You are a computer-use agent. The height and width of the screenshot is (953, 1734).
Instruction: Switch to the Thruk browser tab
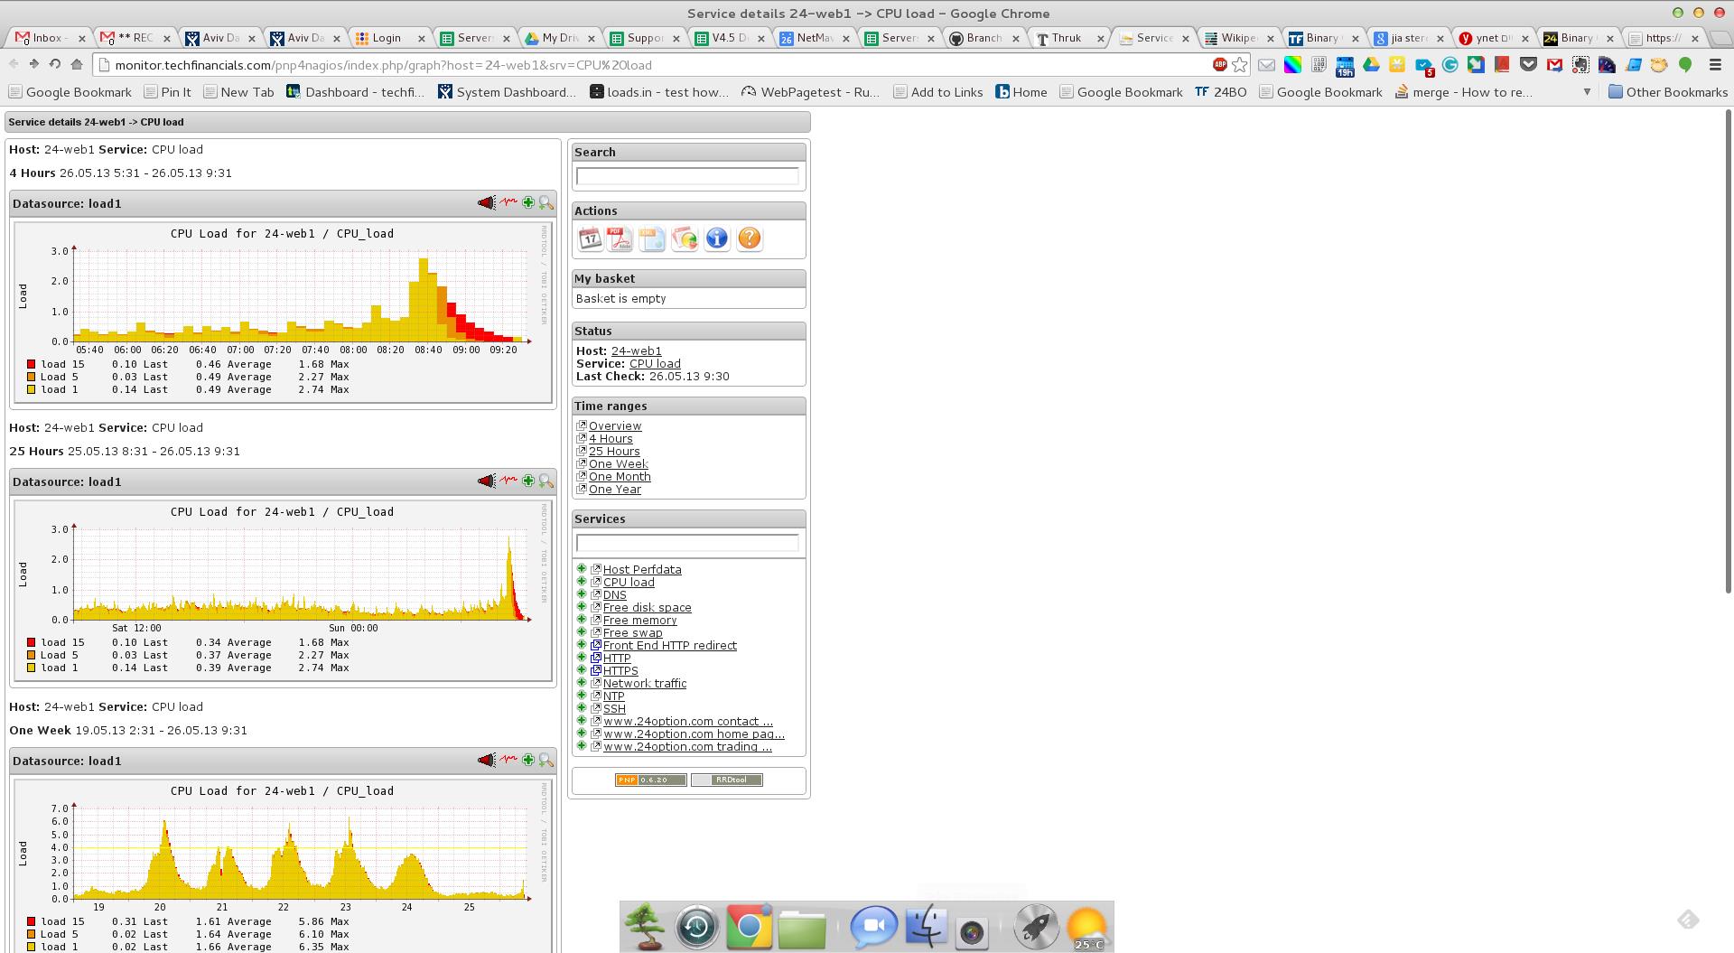pos(1066,38)
